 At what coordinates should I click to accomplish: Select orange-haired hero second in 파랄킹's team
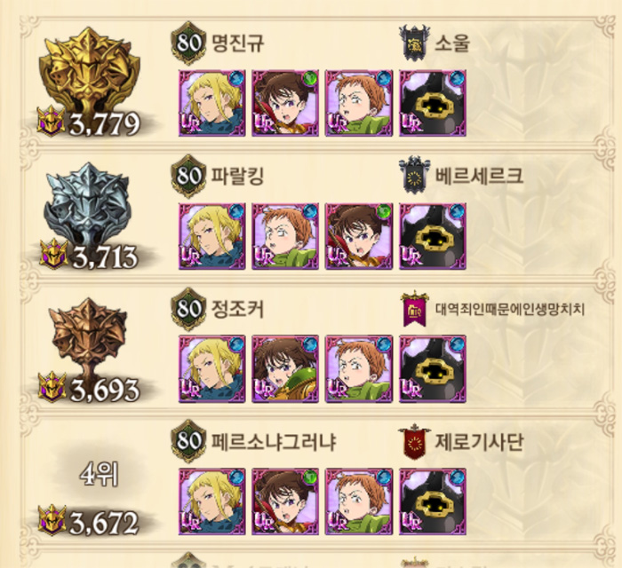(x=285, y=236)
